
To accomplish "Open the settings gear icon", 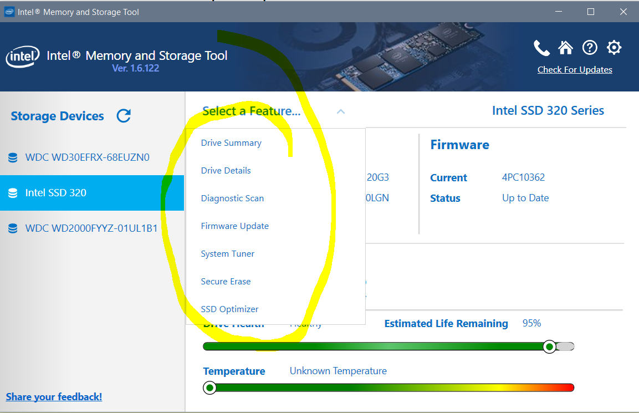I will tap(614, 48).
